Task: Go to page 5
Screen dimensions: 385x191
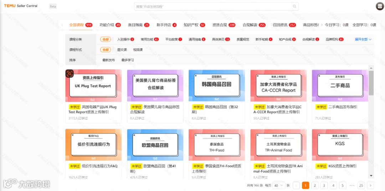Action: [343, 185]
